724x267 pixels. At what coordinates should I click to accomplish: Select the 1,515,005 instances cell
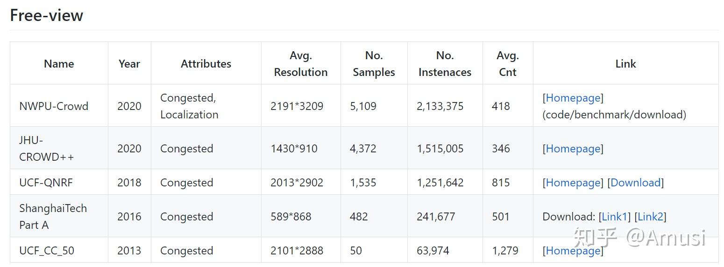440,149
